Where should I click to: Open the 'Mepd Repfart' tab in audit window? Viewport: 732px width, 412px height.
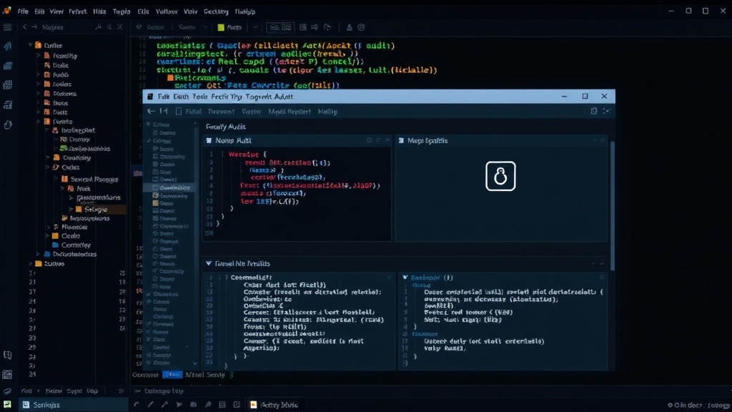pos(290,111)
